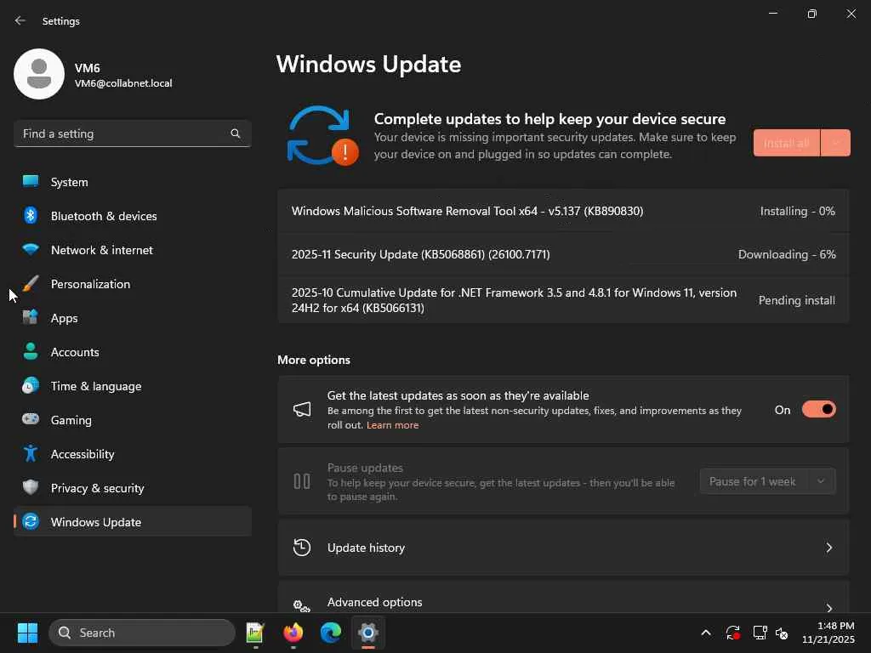The height and width of the screenshot is (653, 871).
Task: Click the Installing - 0% status
Action: click(797, 211)
